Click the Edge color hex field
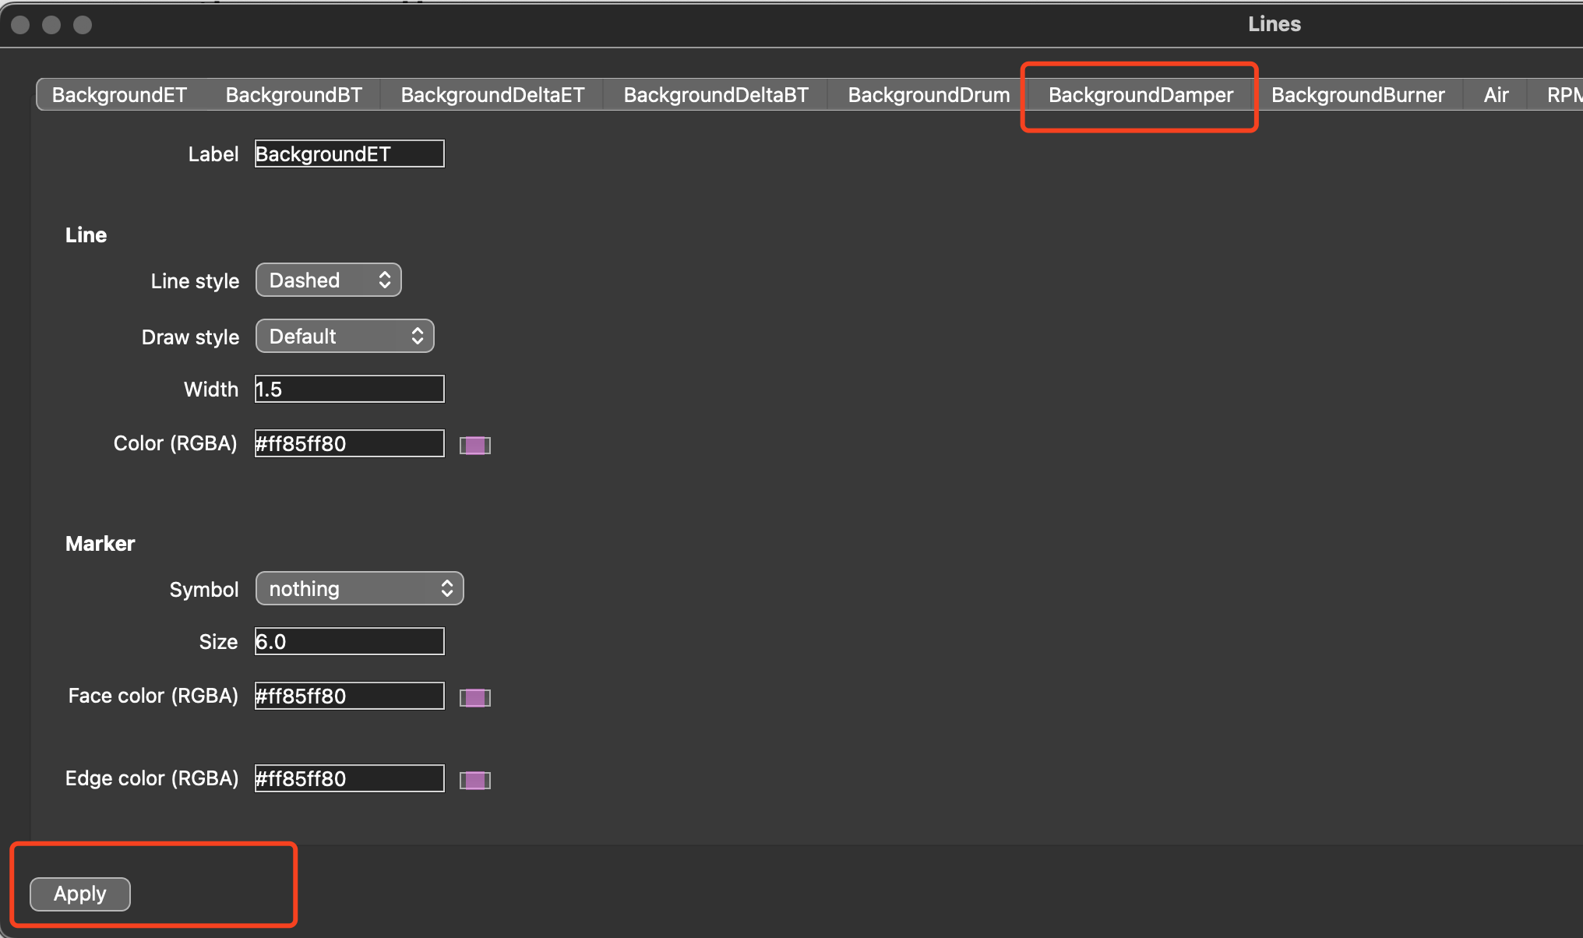 [349, 779]
